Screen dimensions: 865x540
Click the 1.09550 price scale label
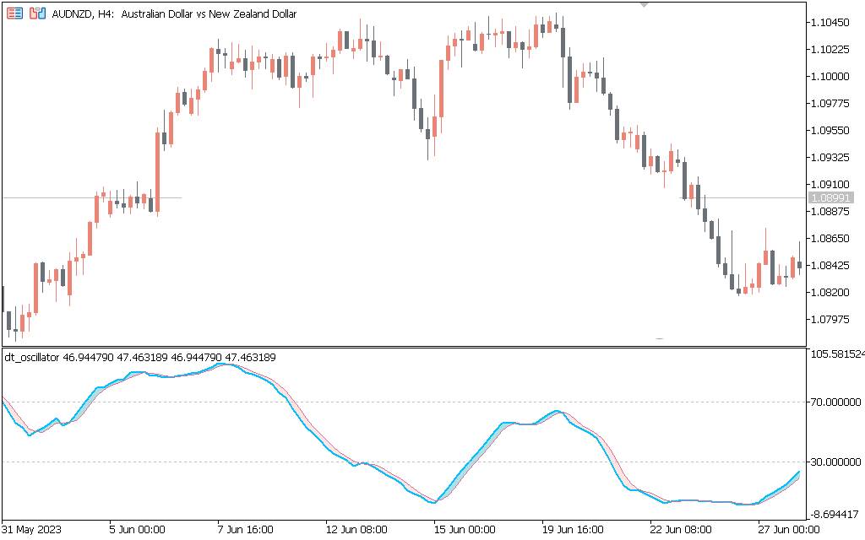click(830, 131)
